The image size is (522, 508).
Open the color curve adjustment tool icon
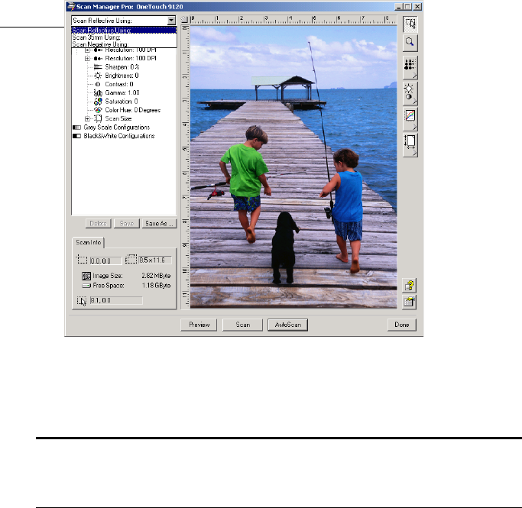pyautogui.click(x=410, y=118)
